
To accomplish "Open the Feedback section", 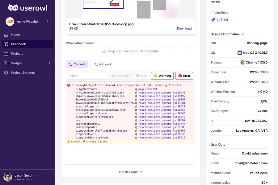I will click(x=27, y=44).
